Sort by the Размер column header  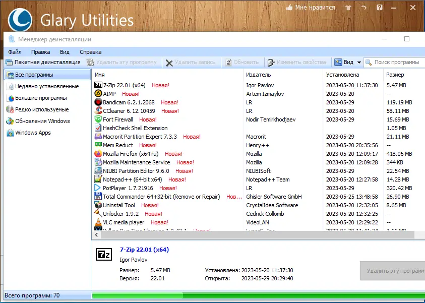404,75
